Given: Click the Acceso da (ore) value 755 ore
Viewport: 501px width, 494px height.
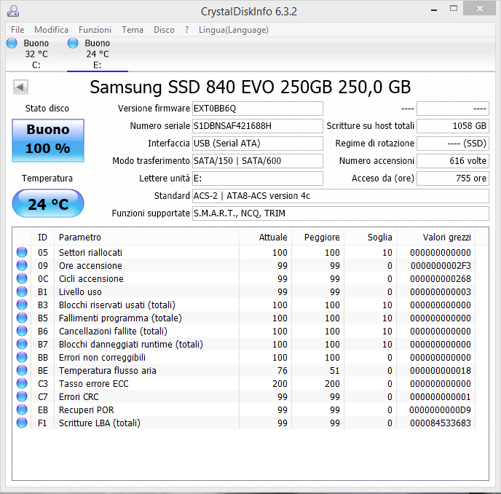Looking at the screenshot, I should [453, 179].
